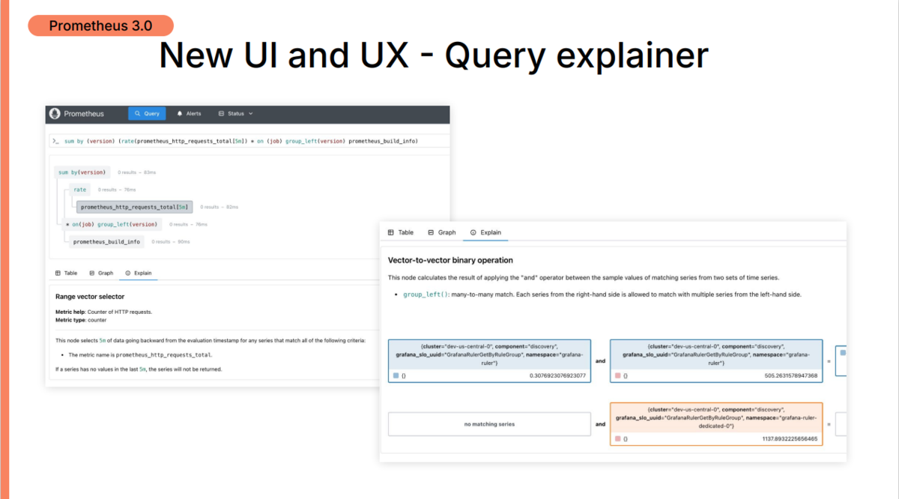The width and height of the screenshot is (899, 499).
Task: Click the '0 results – 82ms' stat
Action: point(220,207)
